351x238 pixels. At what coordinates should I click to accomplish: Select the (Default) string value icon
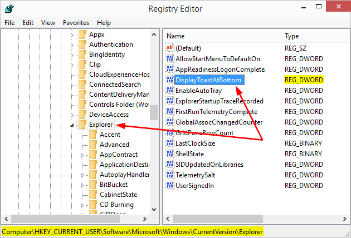coord(170,48)
